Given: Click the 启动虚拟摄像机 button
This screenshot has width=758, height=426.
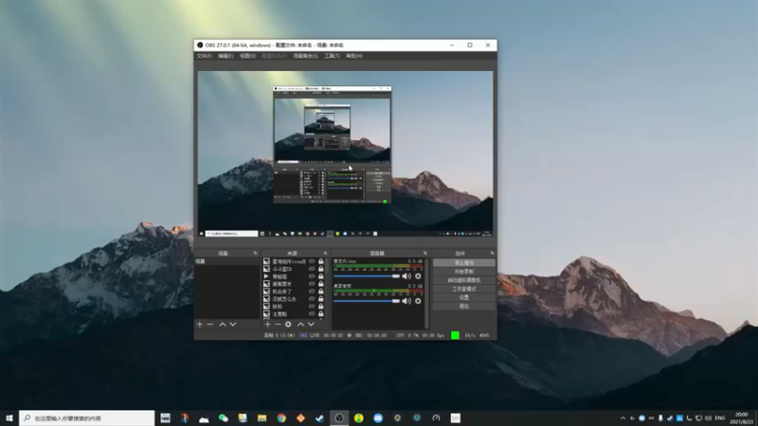Looking at the screenshot, I should (x=464, y=280).
